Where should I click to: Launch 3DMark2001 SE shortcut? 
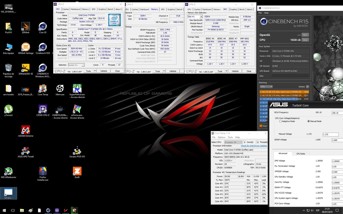point(26,70)
